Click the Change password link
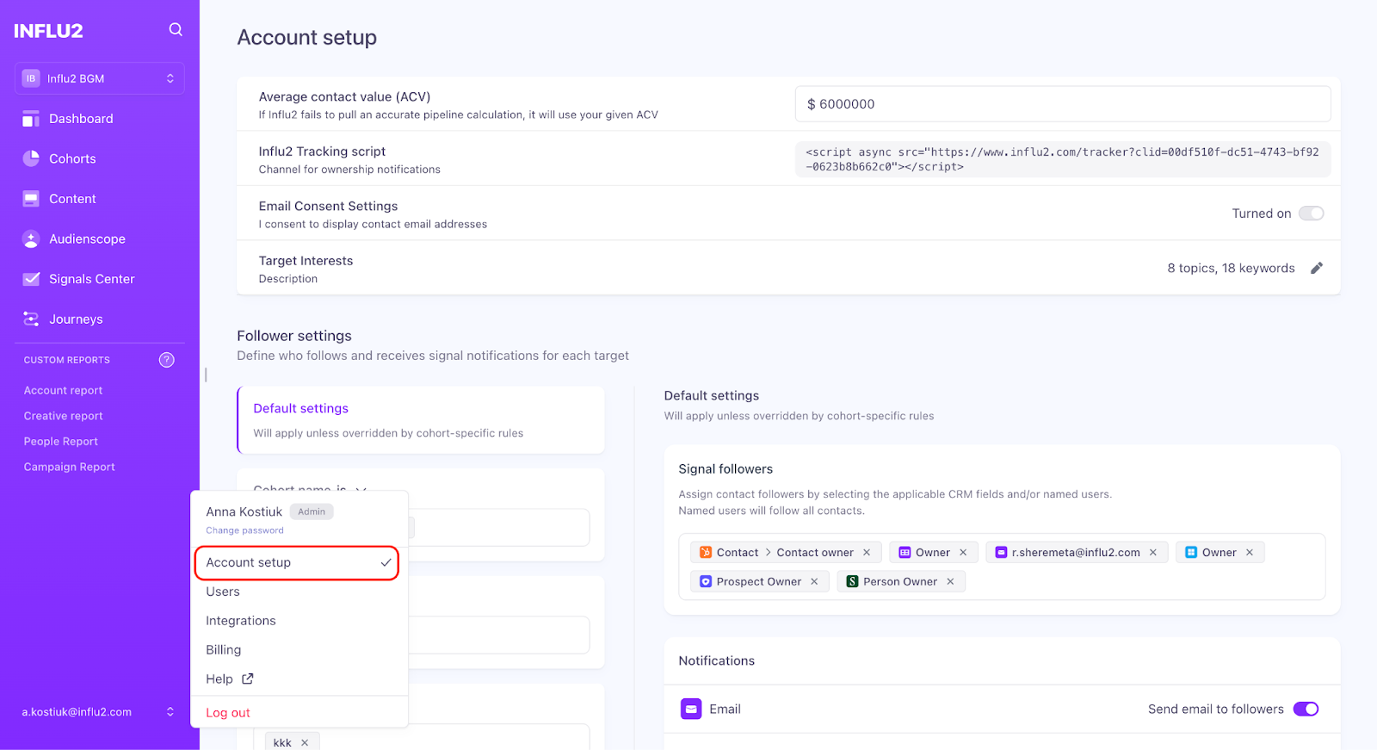 pos(244,530)
